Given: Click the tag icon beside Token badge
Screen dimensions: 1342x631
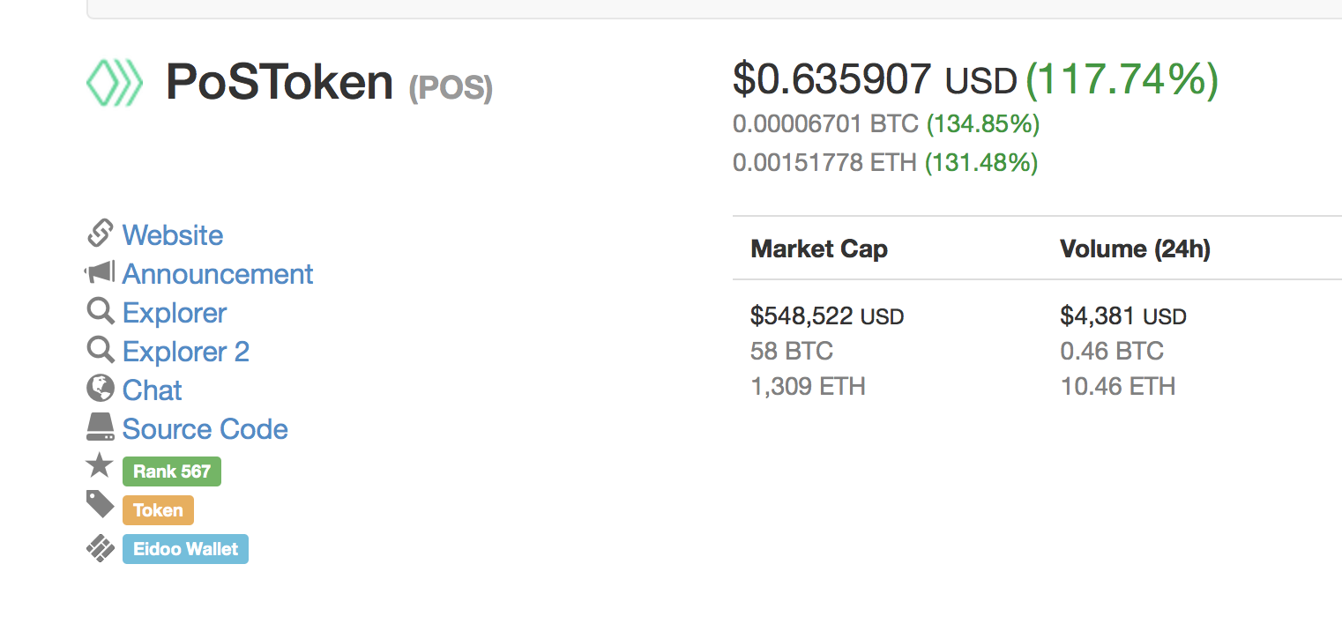Looking at the screenshot, I should point(100,504).
